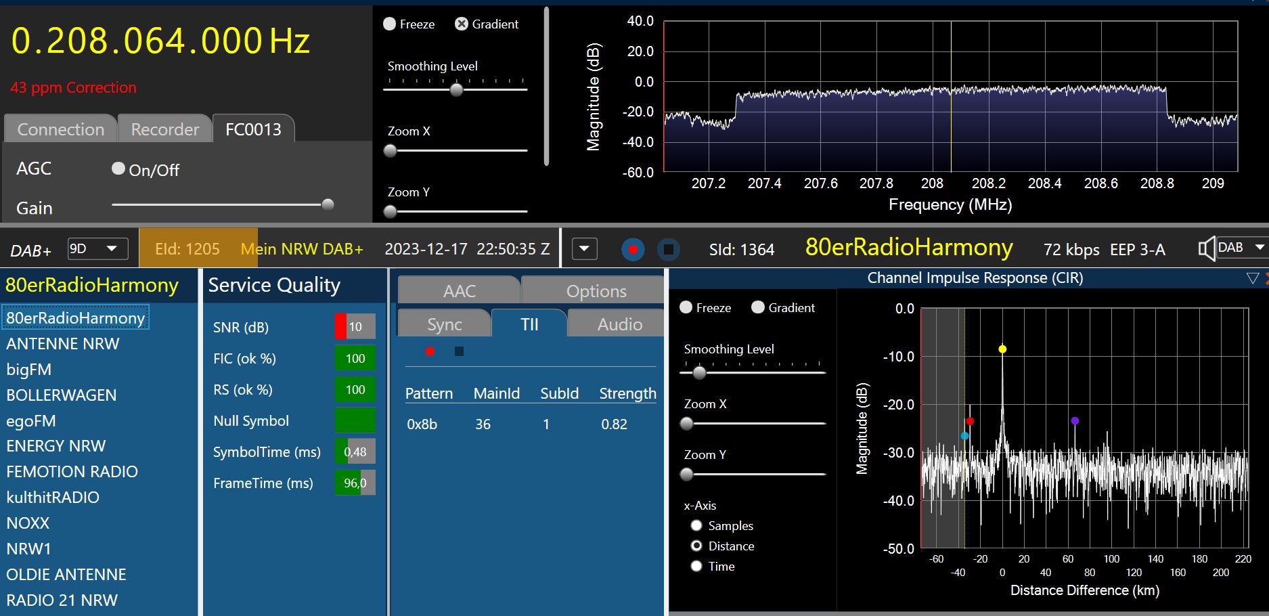Click the 0.208.064.000 Hz frequency display
This screenshot has width=1269, height=616.
click(160, 41)
